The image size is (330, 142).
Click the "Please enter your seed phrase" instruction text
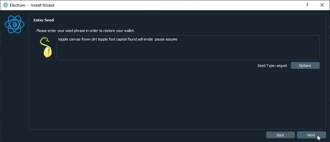pyautogui.click(x=85, y=31)
